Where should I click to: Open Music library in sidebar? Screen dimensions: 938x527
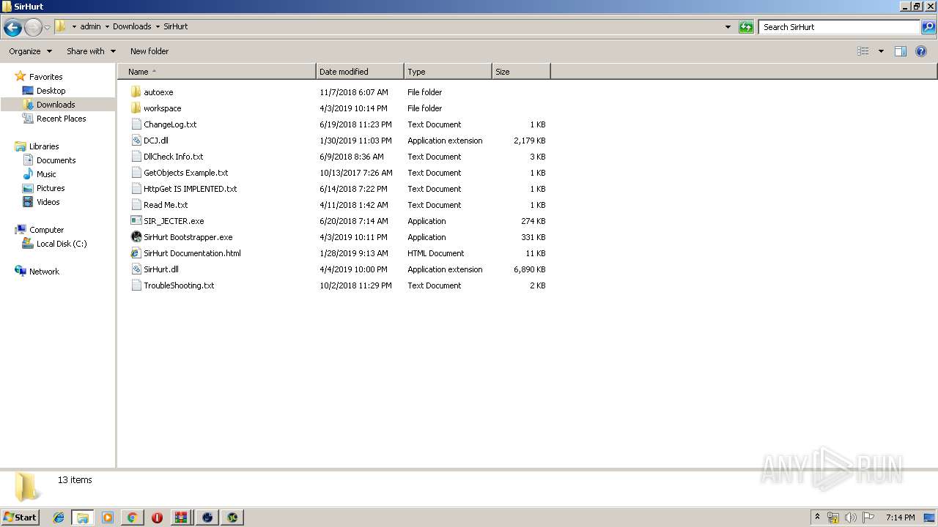point(46,174)
